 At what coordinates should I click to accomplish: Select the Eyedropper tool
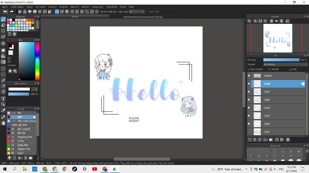pos(3,117)
